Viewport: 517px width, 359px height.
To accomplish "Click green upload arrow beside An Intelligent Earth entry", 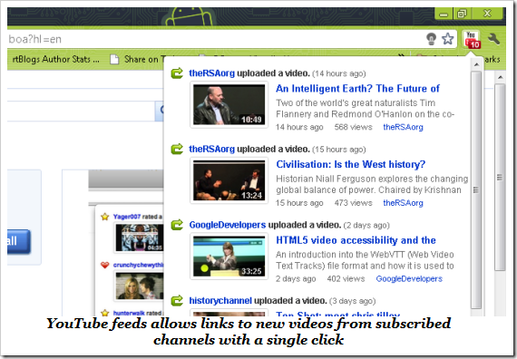I will pos(177,73).
